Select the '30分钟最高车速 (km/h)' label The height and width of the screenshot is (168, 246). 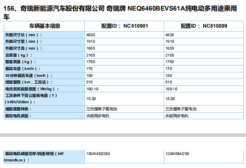[x=29, y=76]
